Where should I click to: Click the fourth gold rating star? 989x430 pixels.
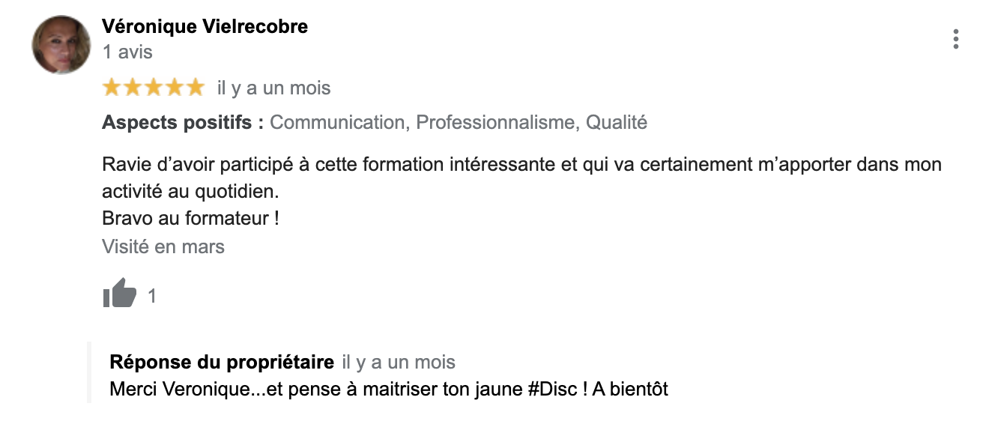click(175, 88)
